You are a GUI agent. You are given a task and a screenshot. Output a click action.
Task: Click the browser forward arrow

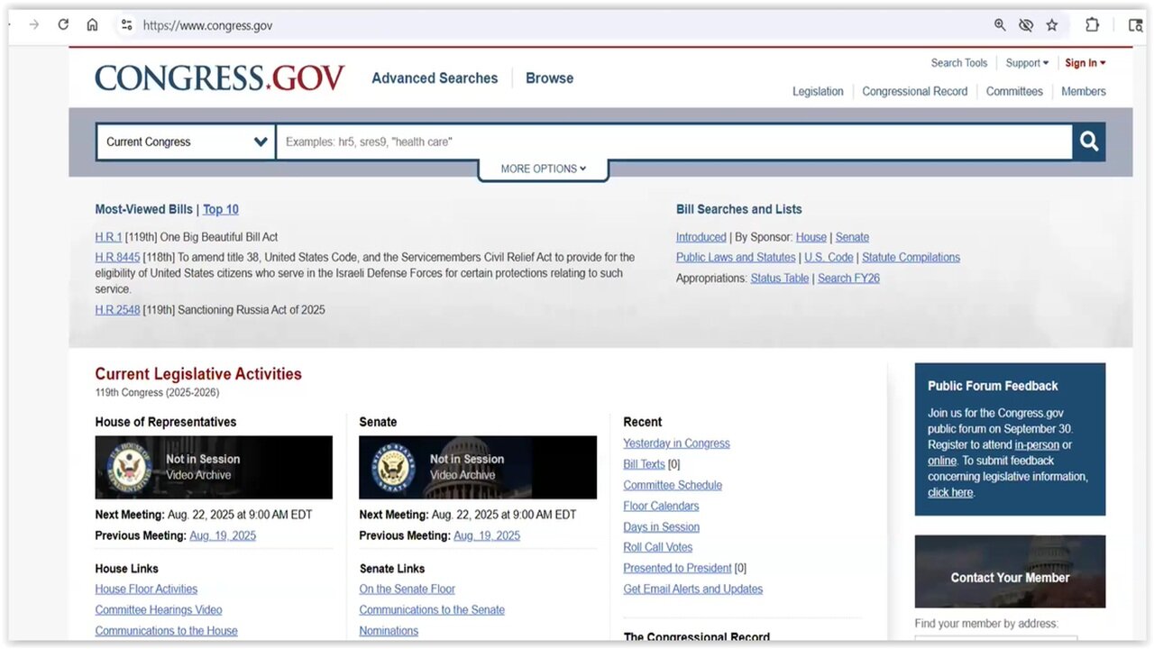pos(34,25)
